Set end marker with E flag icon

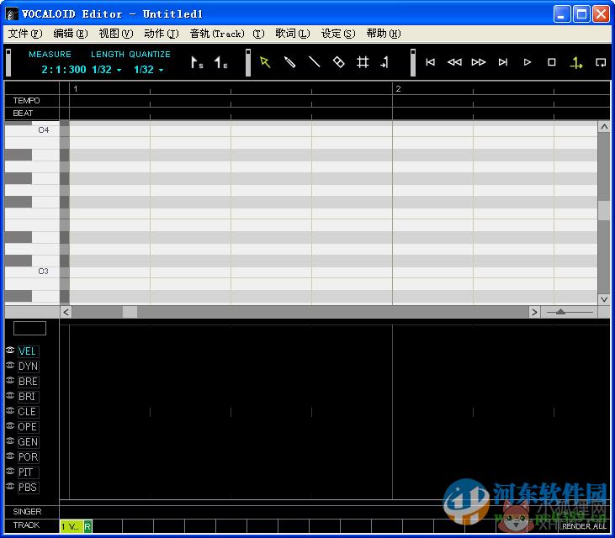(220, 63)
